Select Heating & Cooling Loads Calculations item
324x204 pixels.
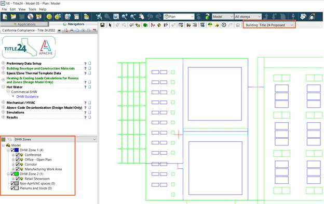[x=43, y=80]
